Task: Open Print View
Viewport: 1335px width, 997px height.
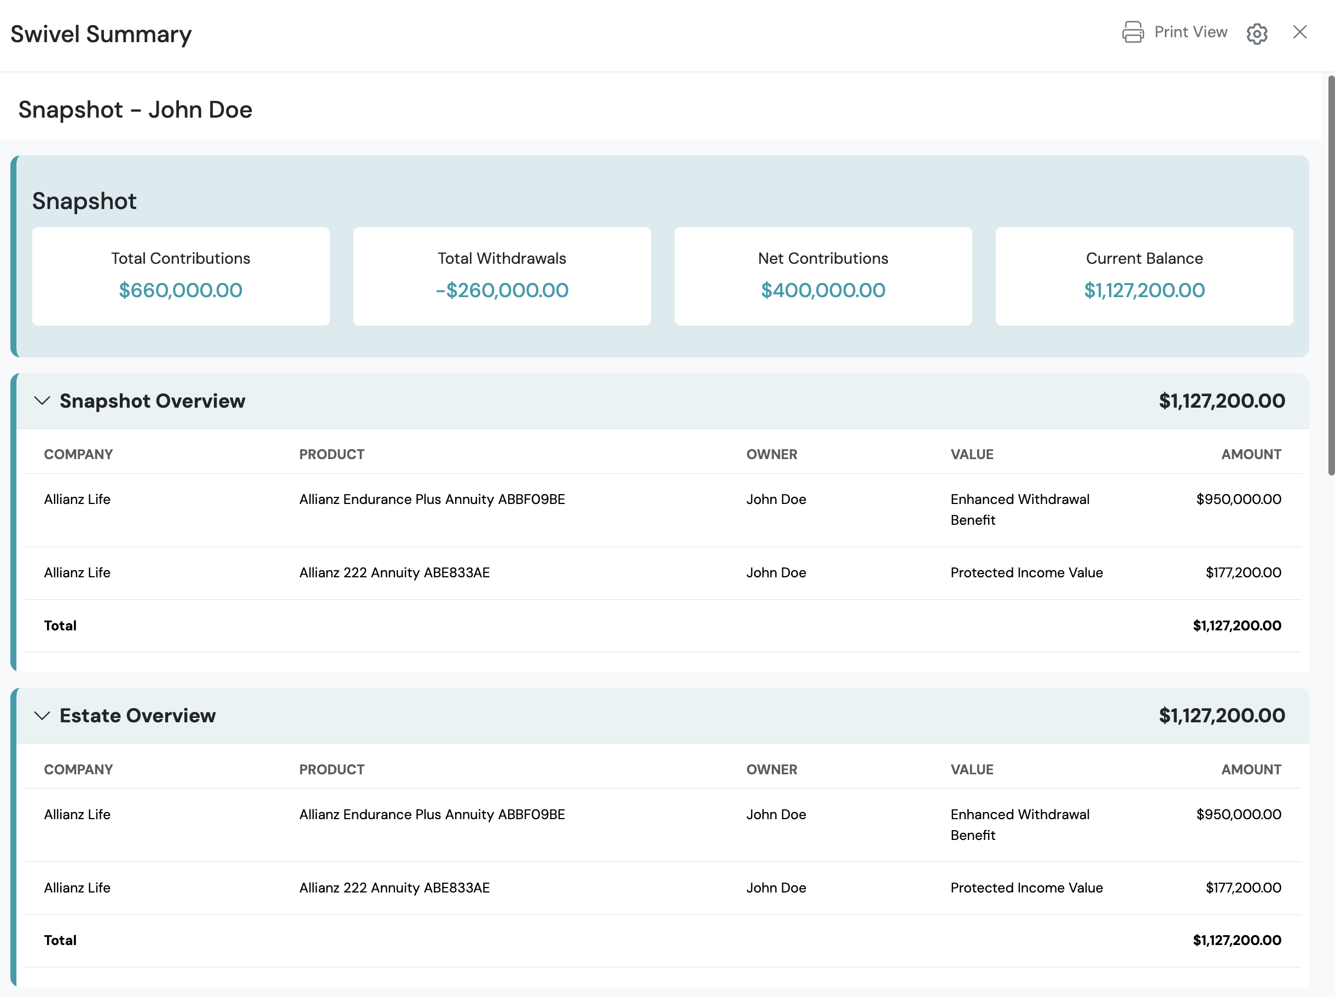Action: point(1175,32)
